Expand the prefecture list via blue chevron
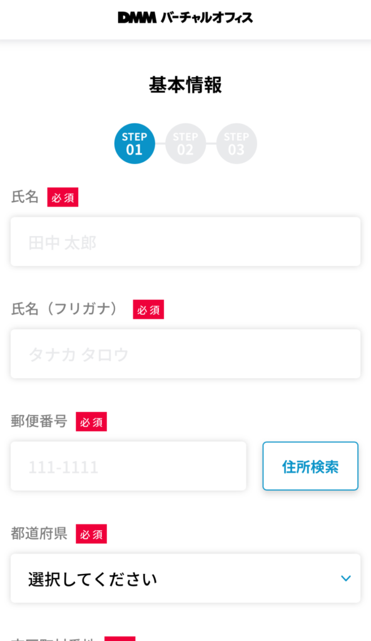The width and height of the screenshot is (371, 641). point(346,578)
